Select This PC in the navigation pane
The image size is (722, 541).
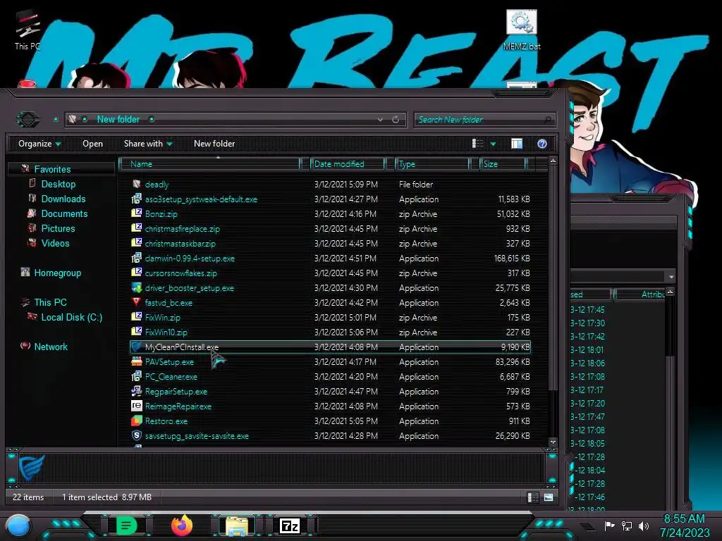(x=50, y=302)
